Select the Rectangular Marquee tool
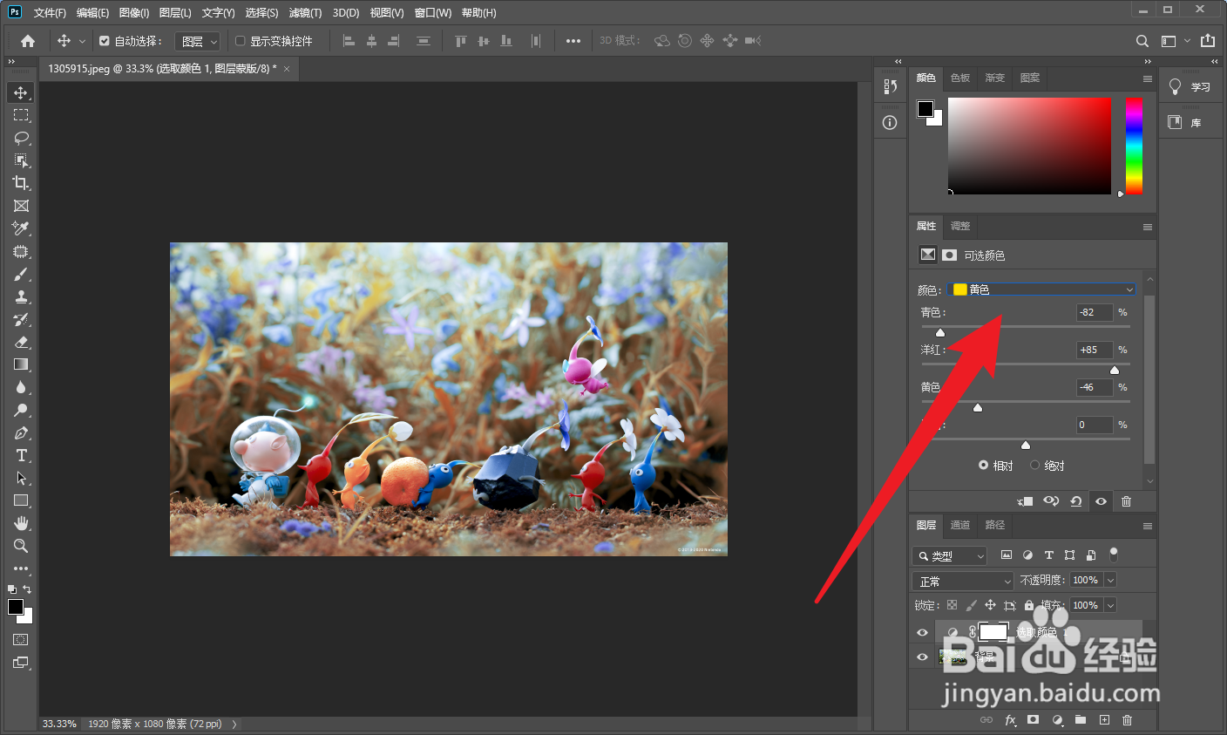This screenshot has width=1227, height=735. tap(21, 115)
